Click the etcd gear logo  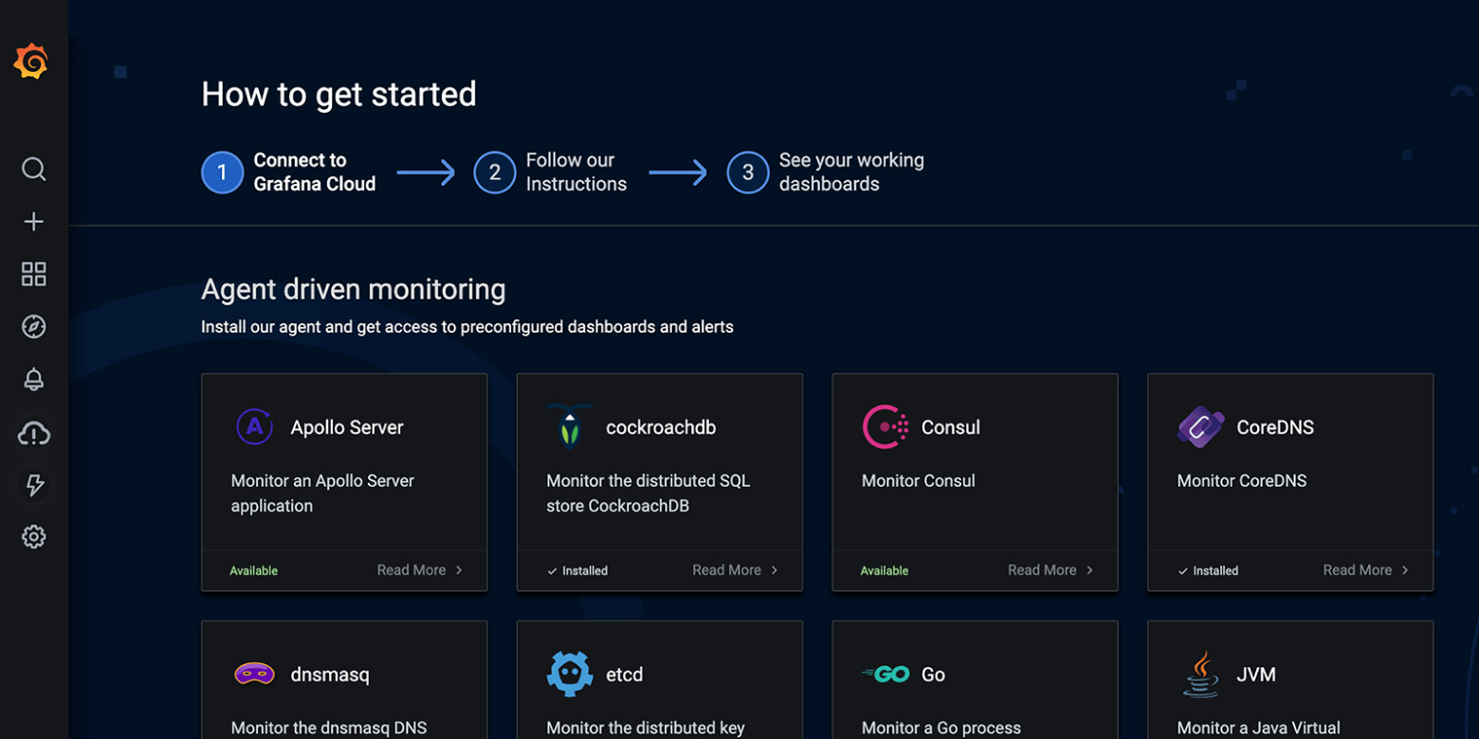(570, 674)
